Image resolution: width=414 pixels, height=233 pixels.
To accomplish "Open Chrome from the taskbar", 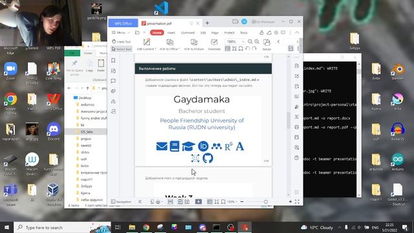I will [146, 227].
